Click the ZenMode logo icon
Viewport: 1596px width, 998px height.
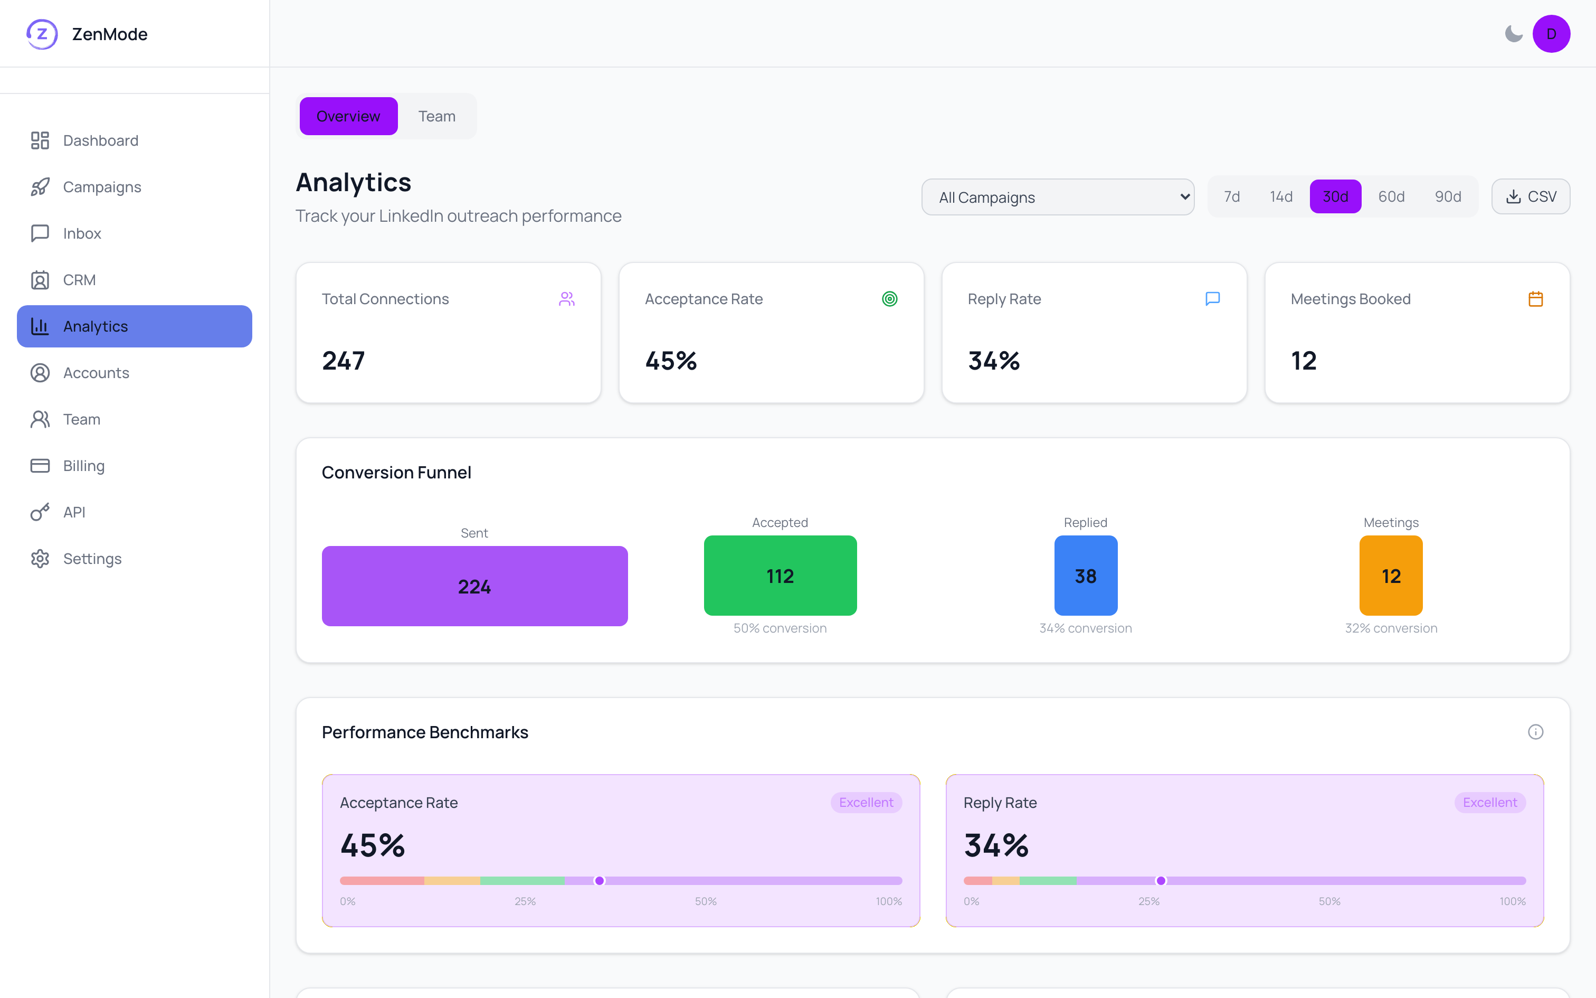click(x=42, y=34)
